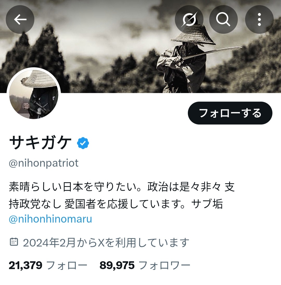Tap the 2024年2月 join date text
The width and height of the screenshot is (281, 285).
(x=106, y=242)
